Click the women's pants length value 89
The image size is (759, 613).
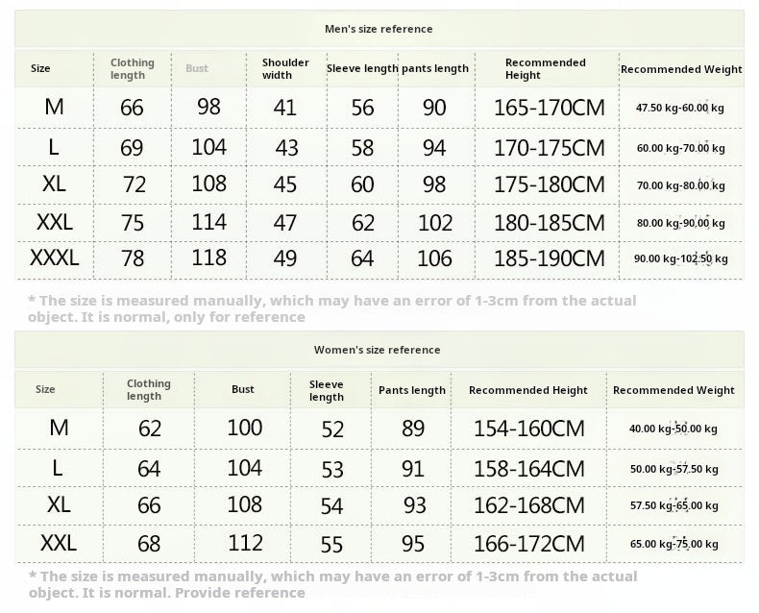coord(413,429)
